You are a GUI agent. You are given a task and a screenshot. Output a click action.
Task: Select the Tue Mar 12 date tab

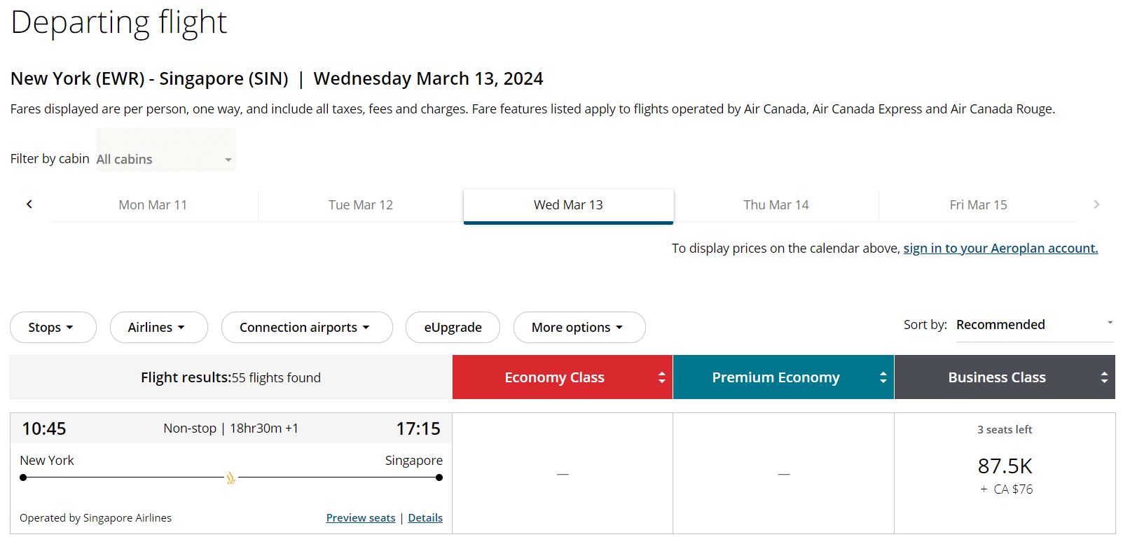tap(361, 205)
